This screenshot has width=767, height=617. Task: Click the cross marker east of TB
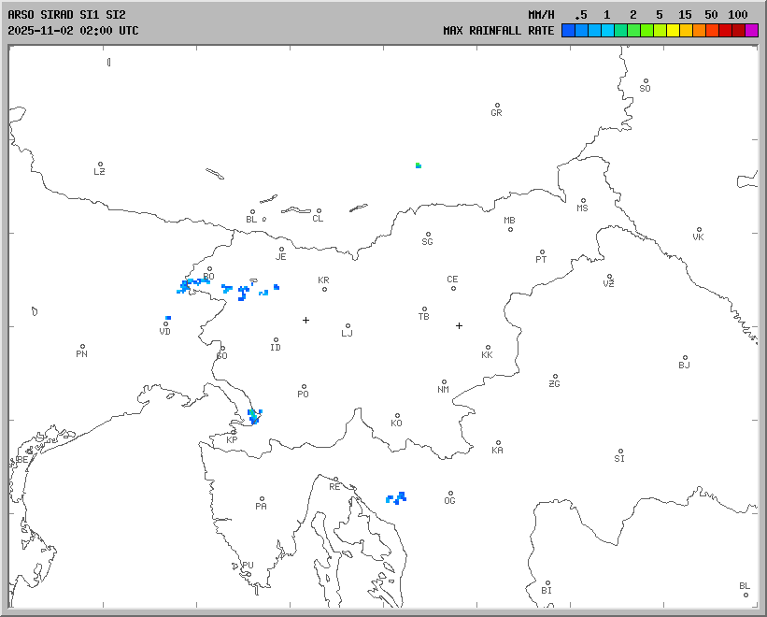click(x=459, y=325)
